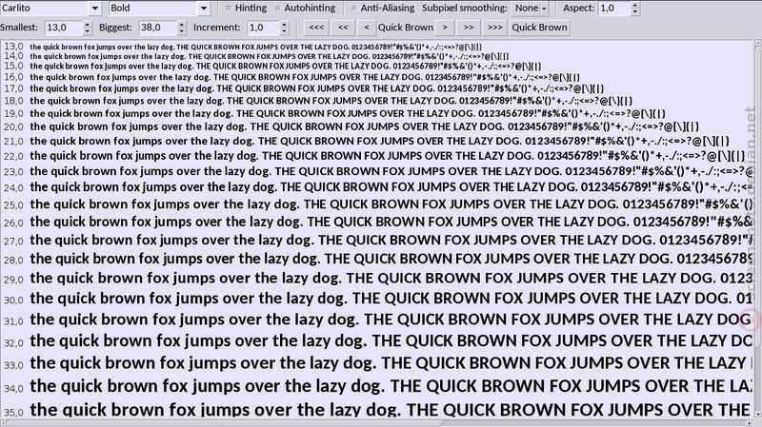Click the vertical scrollbar of the preview
Screen dimensions: 762x427
pos(757,228)
